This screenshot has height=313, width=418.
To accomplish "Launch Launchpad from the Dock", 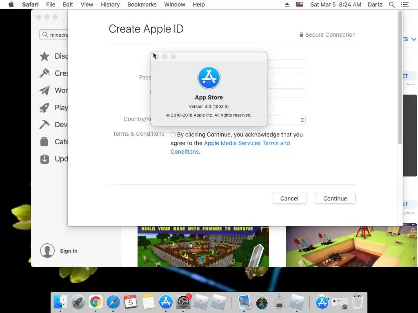I will click(78, 302).
